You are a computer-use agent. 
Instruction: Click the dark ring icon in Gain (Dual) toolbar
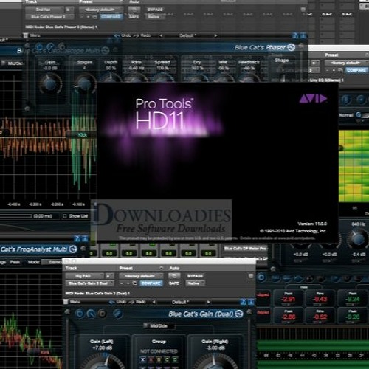click(103, 314)
